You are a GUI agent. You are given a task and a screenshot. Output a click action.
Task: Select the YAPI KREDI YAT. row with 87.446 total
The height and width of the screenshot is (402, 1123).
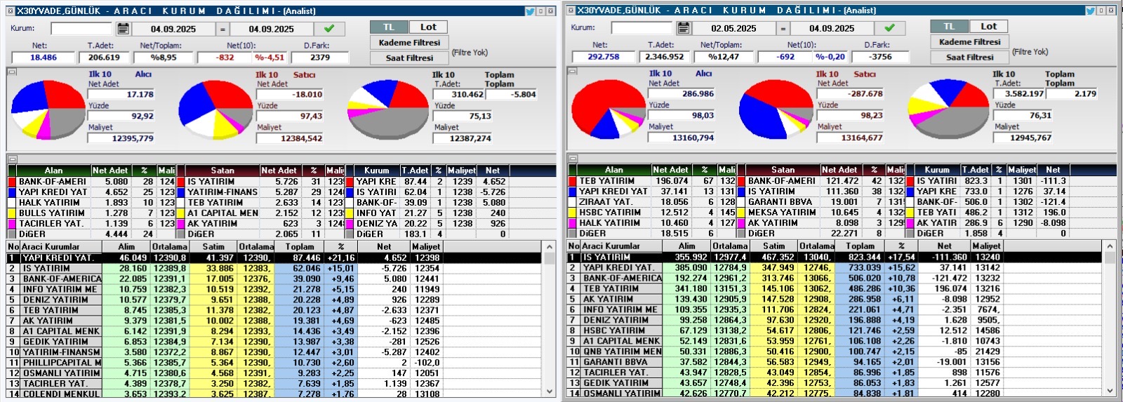(274, 257)
